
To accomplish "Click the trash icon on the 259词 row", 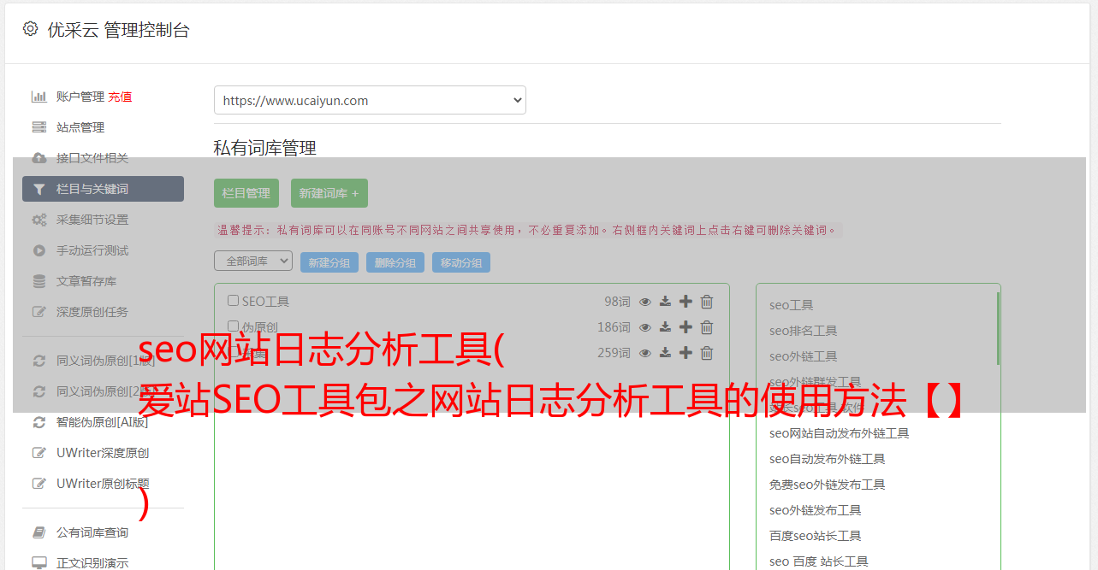I will coord(707,353).
